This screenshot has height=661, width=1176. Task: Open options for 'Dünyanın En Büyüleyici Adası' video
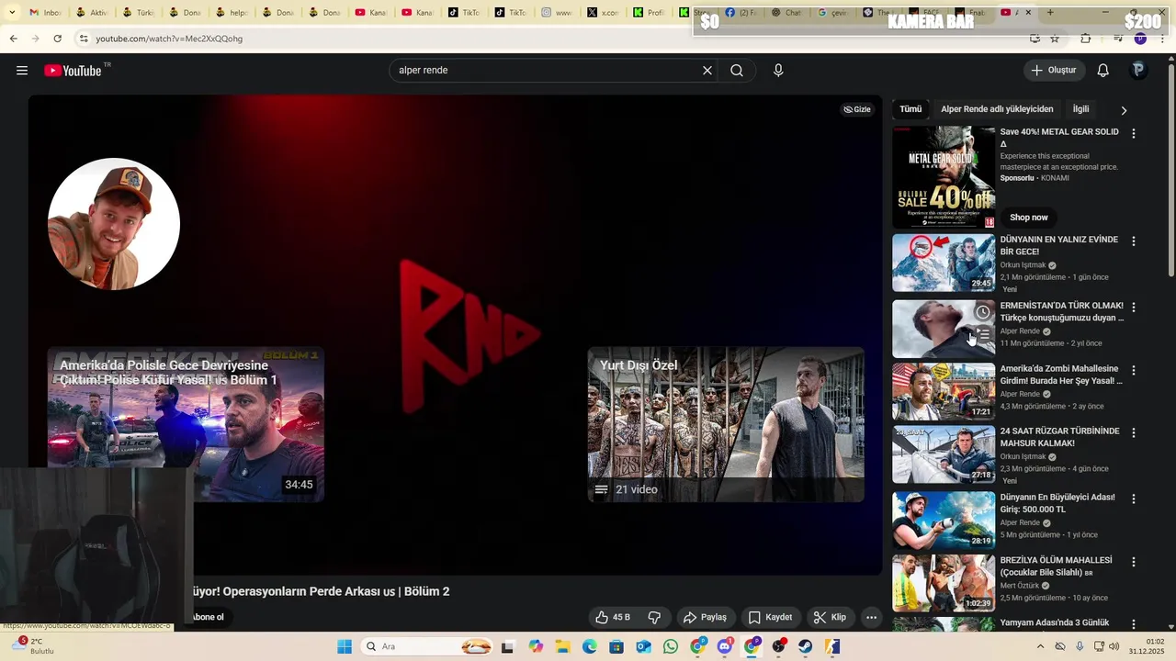pyautogui.click(x=1134, y=499)
